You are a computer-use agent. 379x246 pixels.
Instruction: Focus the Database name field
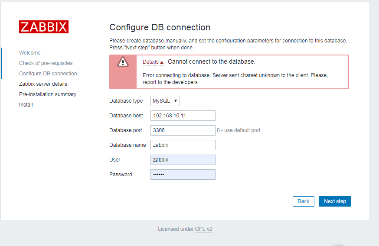[183, 145]
